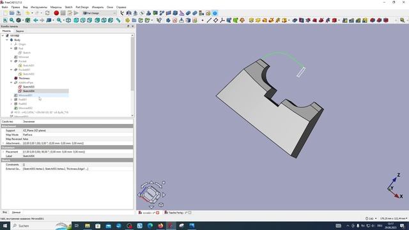Click the refresh recompute icon

click(47, 13)
